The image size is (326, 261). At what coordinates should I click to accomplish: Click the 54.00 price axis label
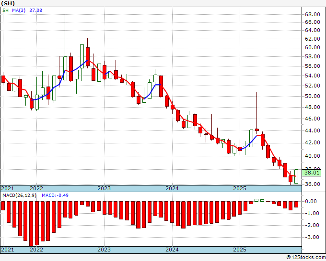312,76
